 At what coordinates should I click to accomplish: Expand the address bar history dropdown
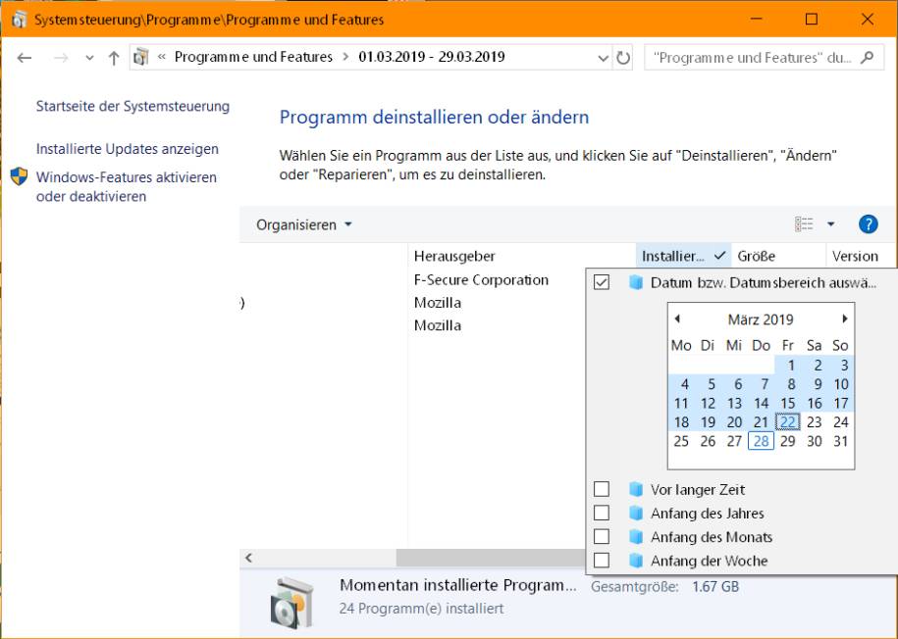point(604,58)
